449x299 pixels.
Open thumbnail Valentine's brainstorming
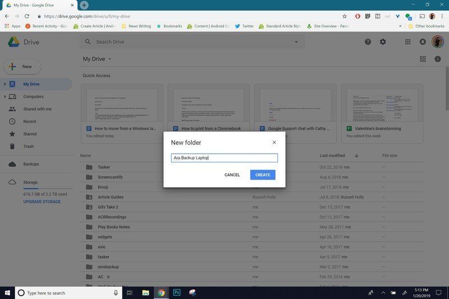point(382,113)
